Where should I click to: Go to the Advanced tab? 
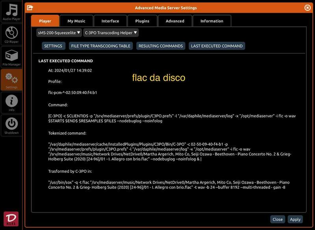[x=175, y=21]
